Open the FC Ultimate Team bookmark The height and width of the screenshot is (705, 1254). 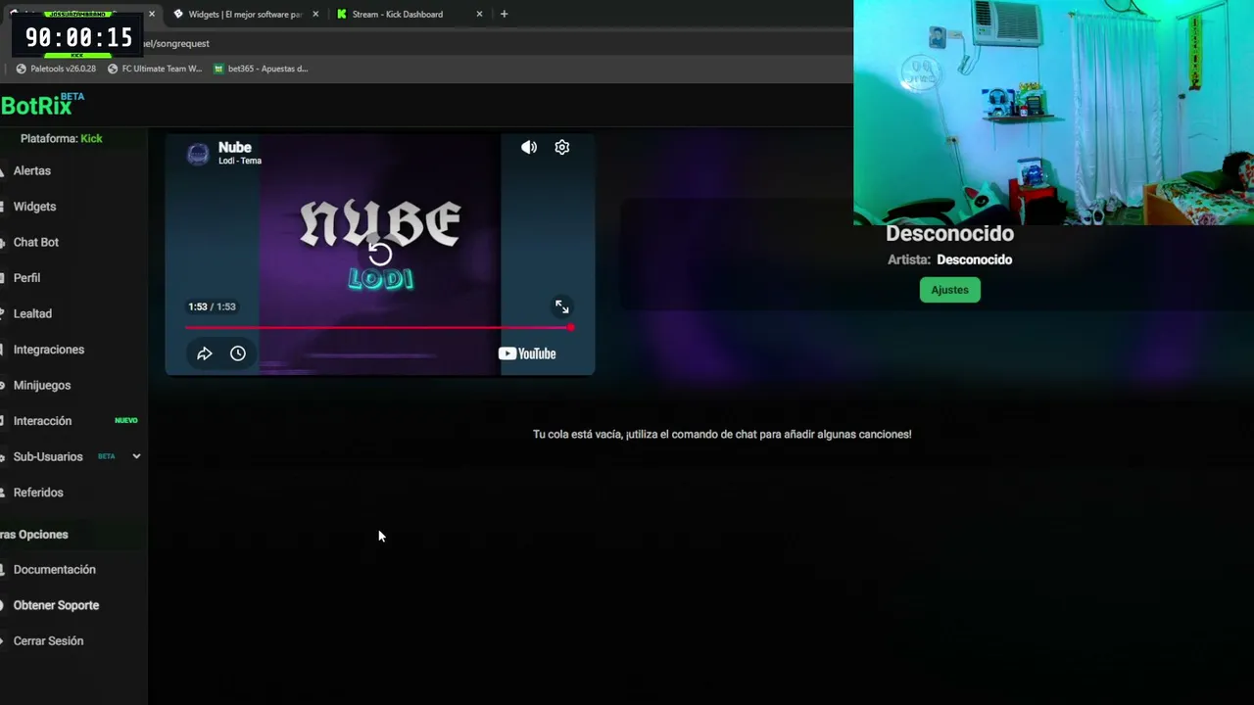[155, 69]
